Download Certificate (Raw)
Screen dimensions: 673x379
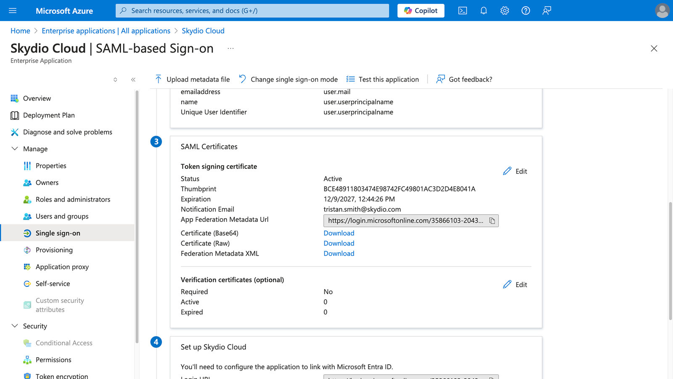pos(339,243)
